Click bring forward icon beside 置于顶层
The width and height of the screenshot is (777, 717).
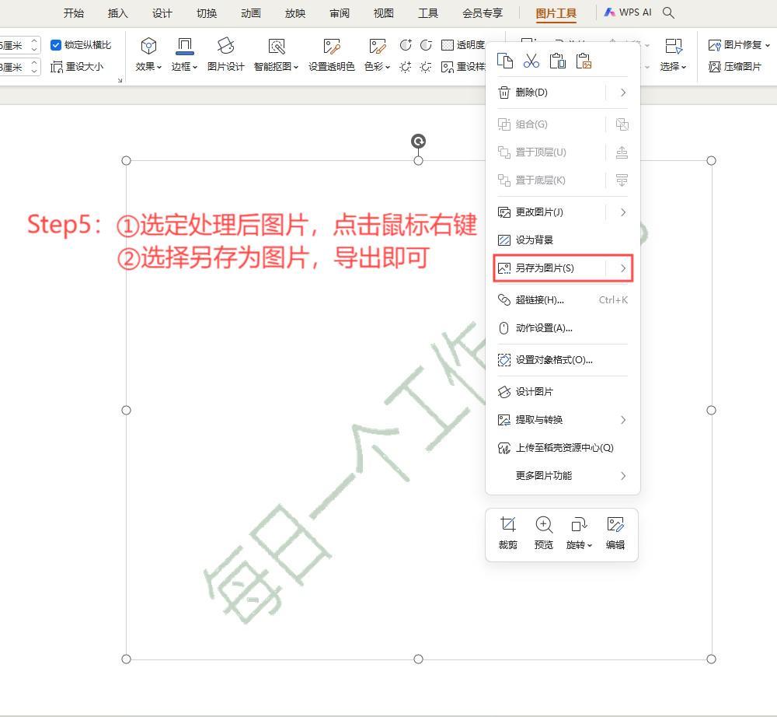[x=622, y=152]
